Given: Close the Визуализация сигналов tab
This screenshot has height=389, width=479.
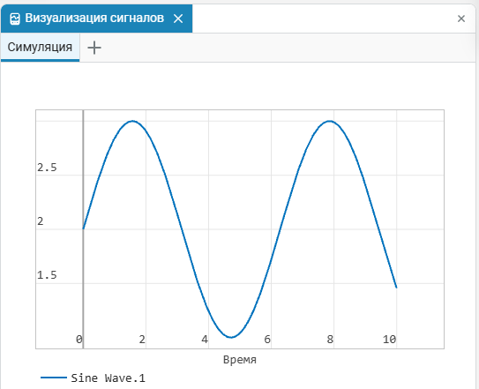Looking at the screenshot, I should [178, 19].
